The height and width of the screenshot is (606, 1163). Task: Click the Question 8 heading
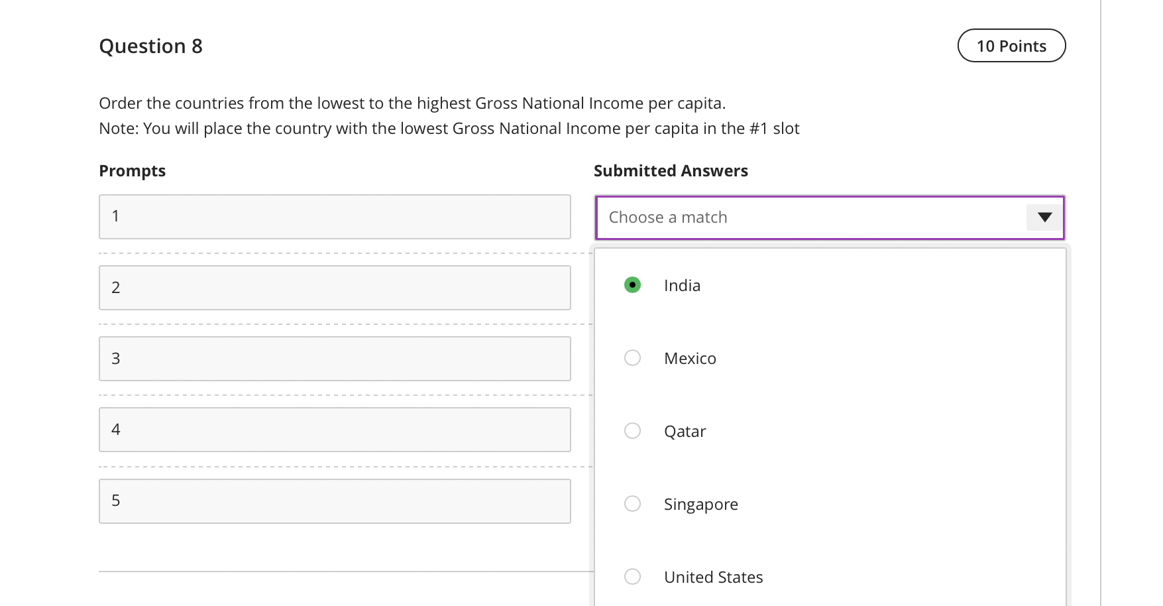[150, 45]
